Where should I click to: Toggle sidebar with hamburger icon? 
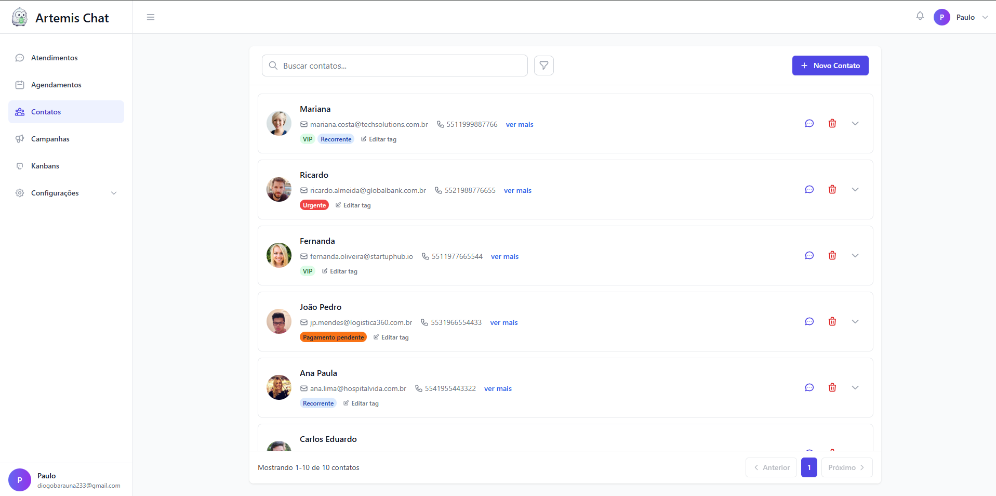[x=151, y=17]
